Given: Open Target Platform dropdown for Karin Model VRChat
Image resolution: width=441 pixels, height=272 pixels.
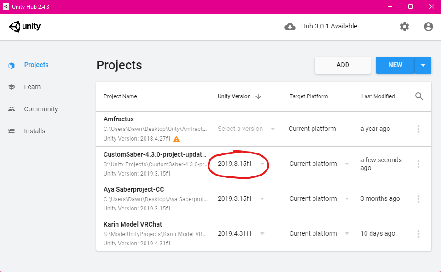Looking at the screenshot, I should (347, 233).
